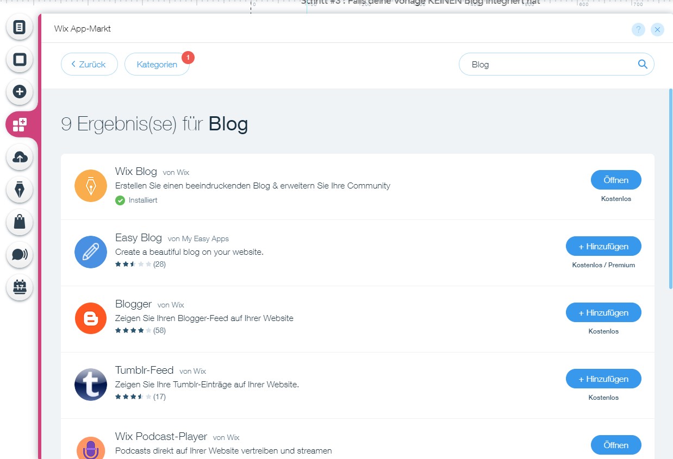673x459 pixels.
Task: Open the Wix Blog app thumbnail logo
Action: (91, 186)
